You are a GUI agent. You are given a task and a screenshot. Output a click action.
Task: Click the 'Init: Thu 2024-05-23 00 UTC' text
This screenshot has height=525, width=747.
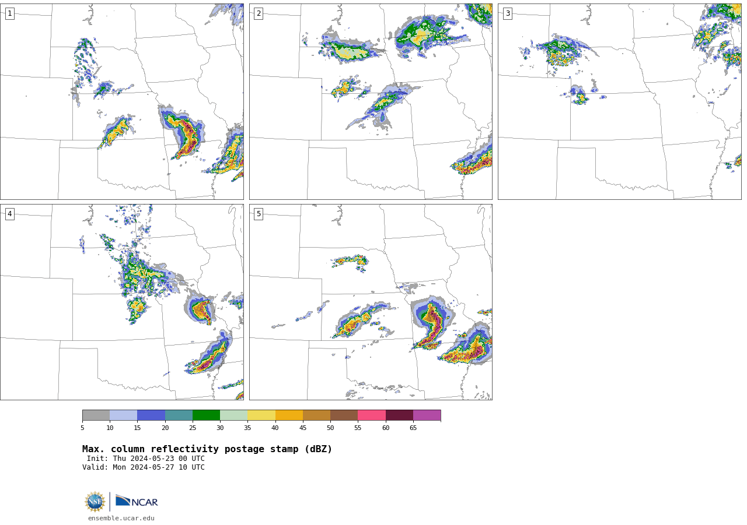pyautogui.click(x=146, y=459)
